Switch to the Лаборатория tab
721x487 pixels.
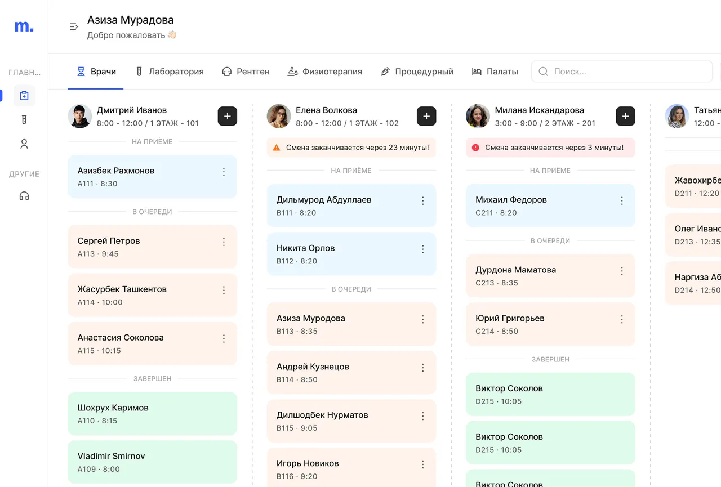[170, 72]
